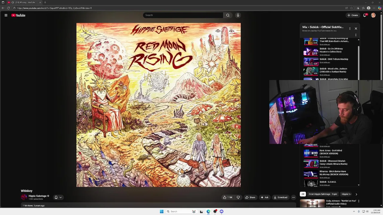
Task: Open a new browser tab
Action: [45, 2]
